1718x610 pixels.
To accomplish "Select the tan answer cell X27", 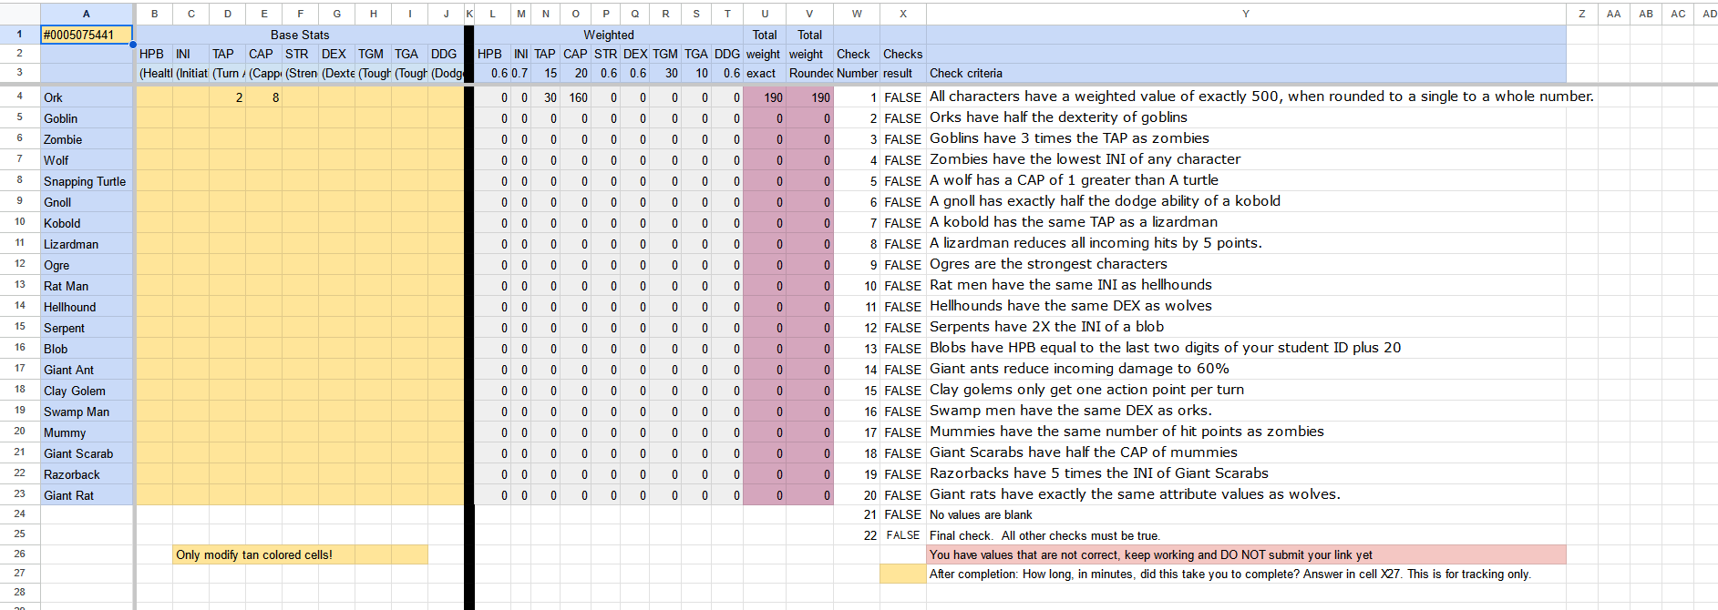I will 902,574.
